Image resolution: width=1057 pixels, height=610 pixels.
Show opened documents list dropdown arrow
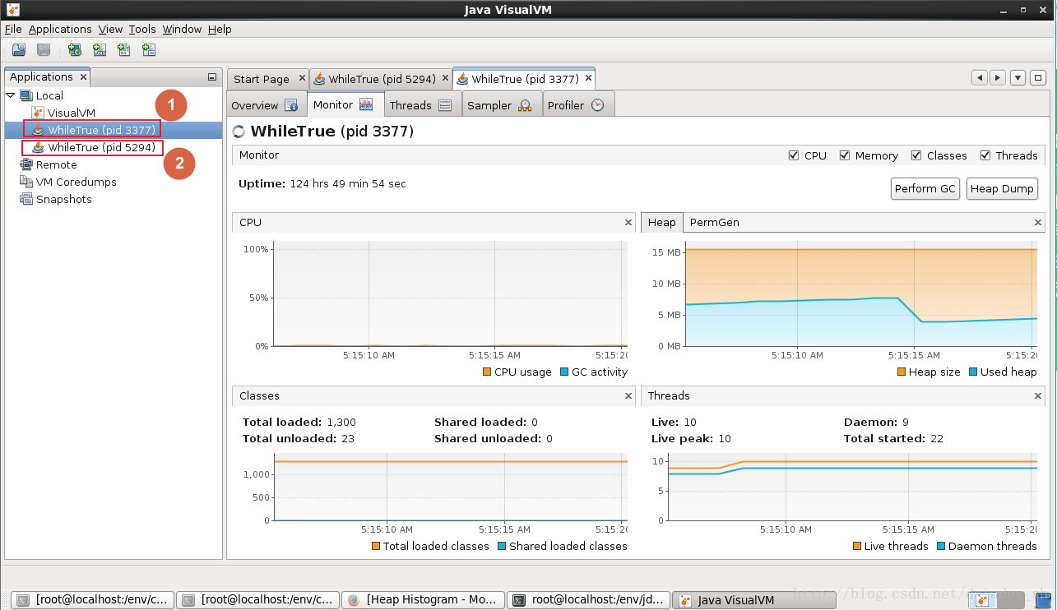[x=1018, y=78]
